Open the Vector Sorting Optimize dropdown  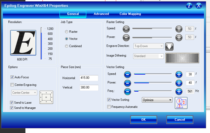click(157, 100)
